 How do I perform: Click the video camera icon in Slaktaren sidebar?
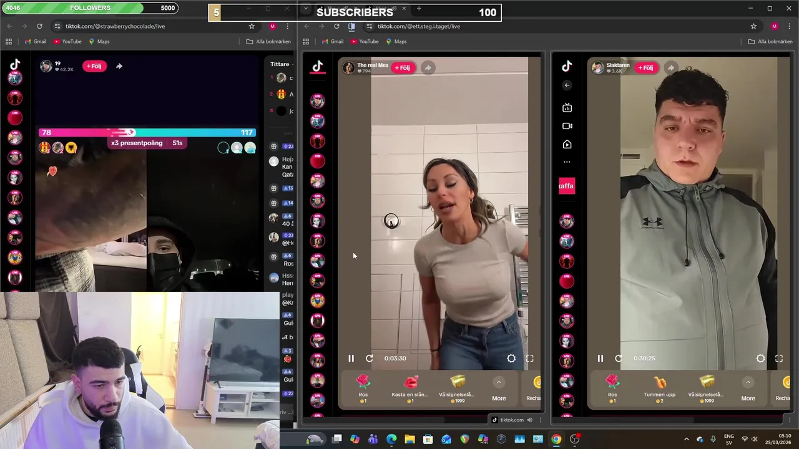567,126
